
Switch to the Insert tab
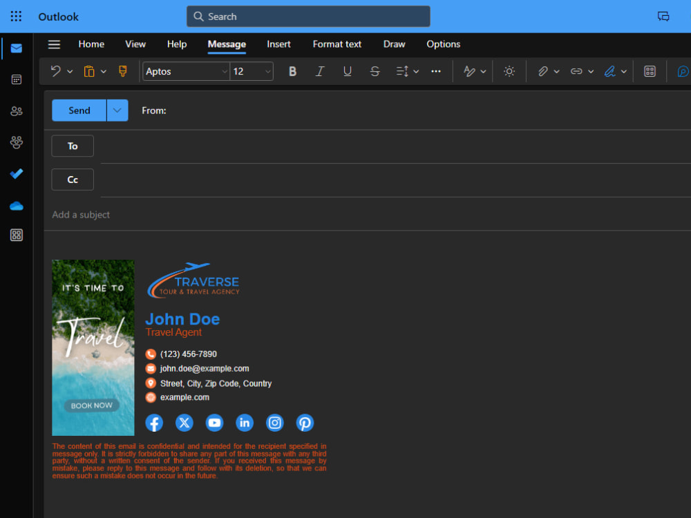[x=278, y=44]
